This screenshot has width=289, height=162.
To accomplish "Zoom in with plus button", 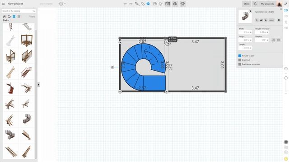I will click(286, 73).
